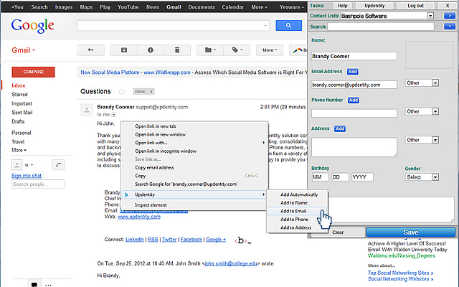Open the Labels tag icon
This screenshot has width=459, height=287.
click(237, 50)
